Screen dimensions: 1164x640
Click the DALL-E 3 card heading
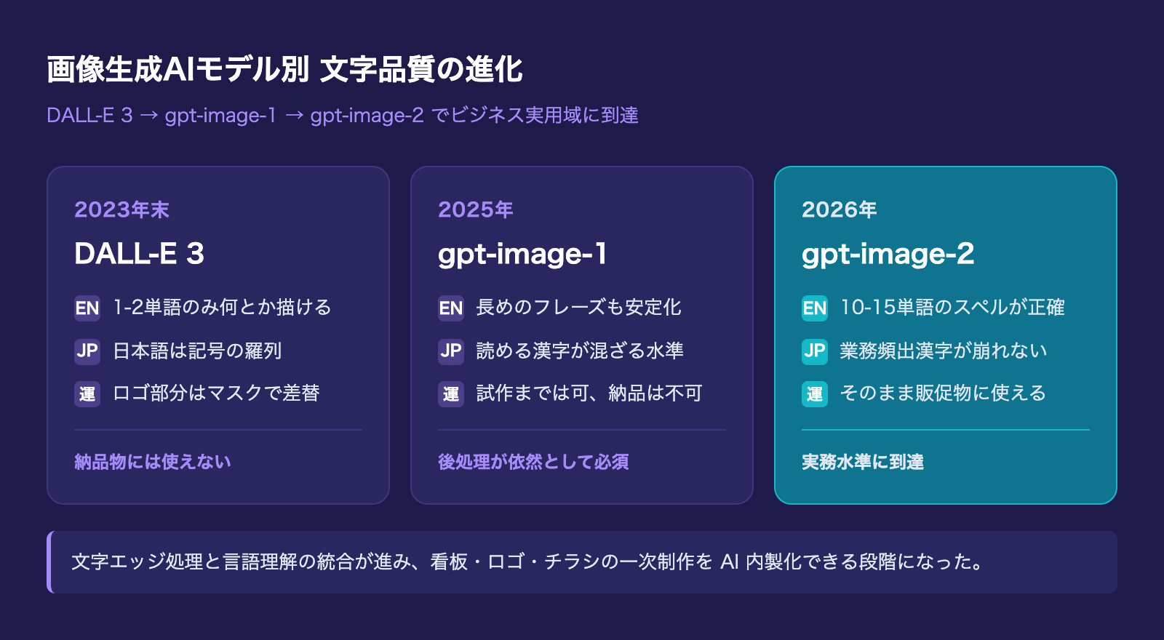139,254
